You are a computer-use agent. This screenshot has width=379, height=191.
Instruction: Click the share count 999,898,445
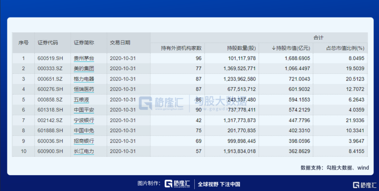click(x=242, y=141)
